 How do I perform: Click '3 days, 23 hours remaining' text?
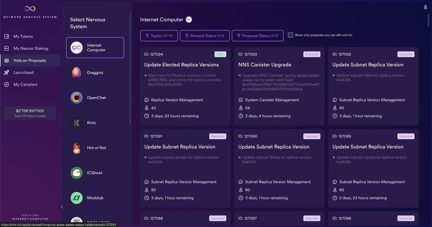tap(175, 116)
